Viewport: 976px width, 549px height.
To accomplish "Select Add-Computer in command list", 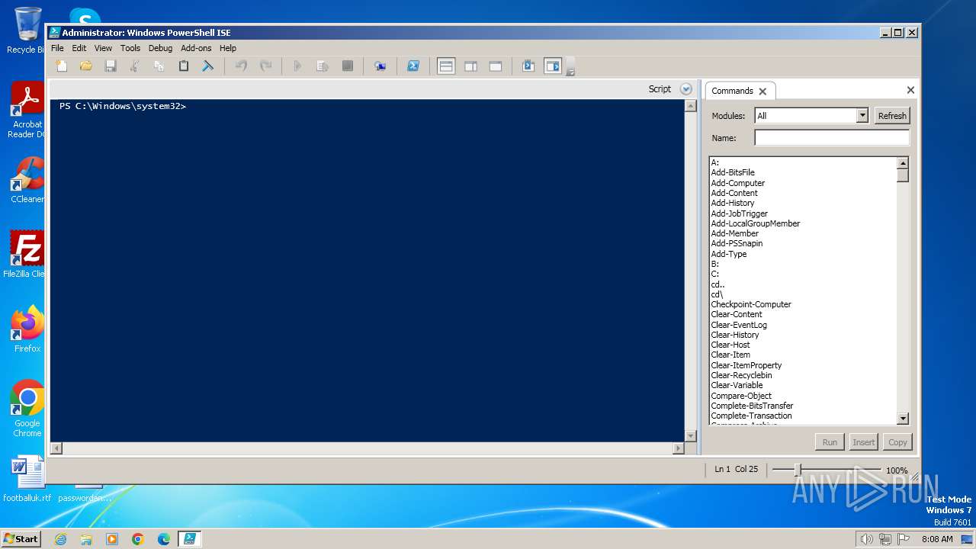I will point(738,183).
